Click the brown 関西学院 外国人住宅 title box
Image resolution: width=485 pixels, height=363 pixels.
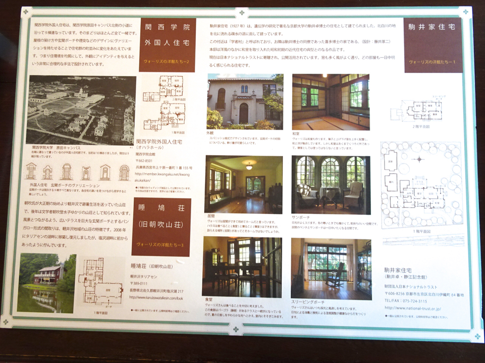168,45
